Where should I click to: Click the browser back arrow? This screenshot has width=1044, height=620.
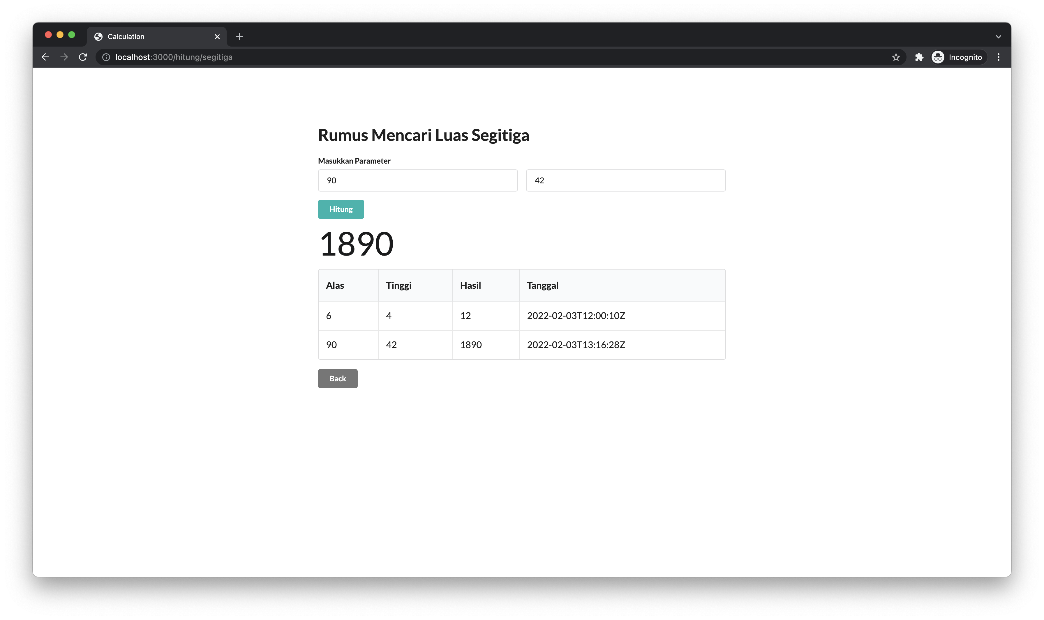[45, 57]
